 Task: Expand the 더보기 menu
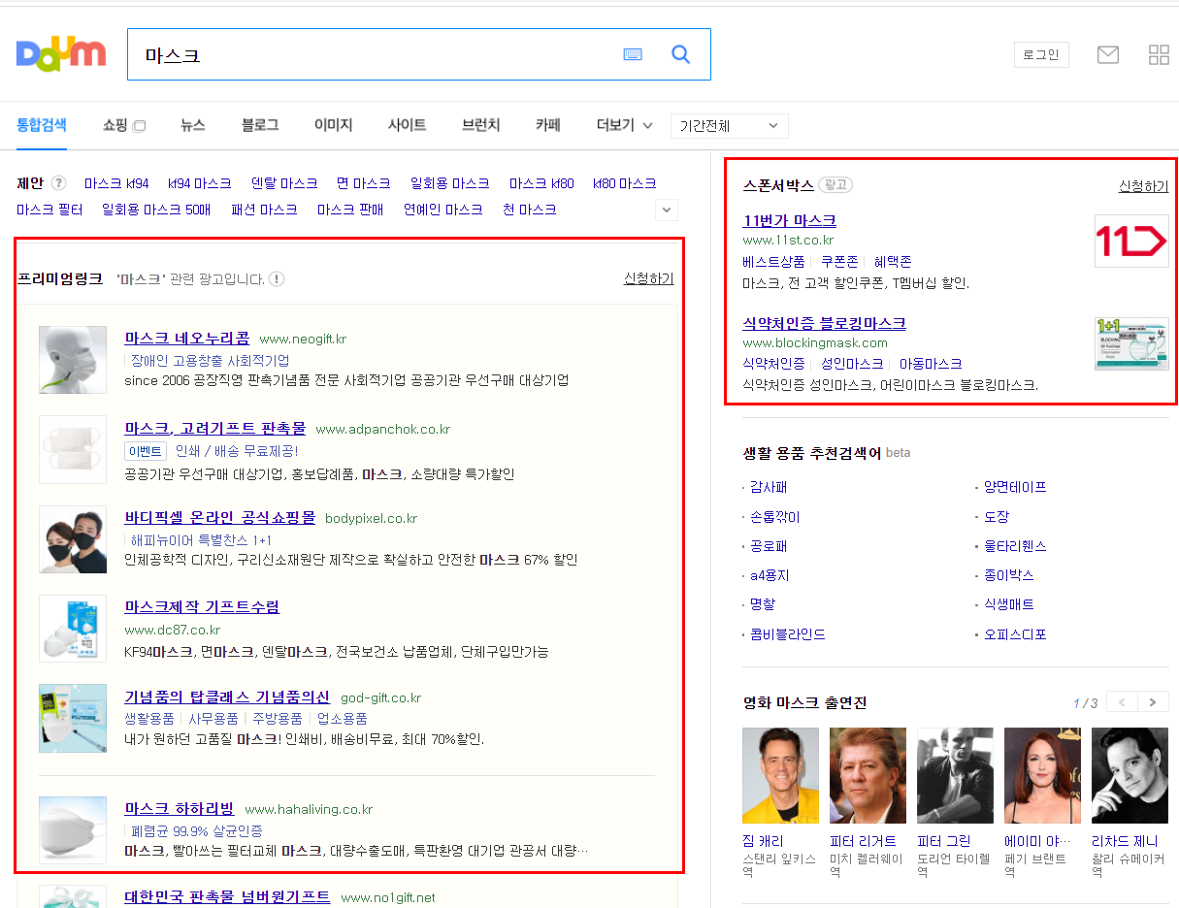point(625,125)
